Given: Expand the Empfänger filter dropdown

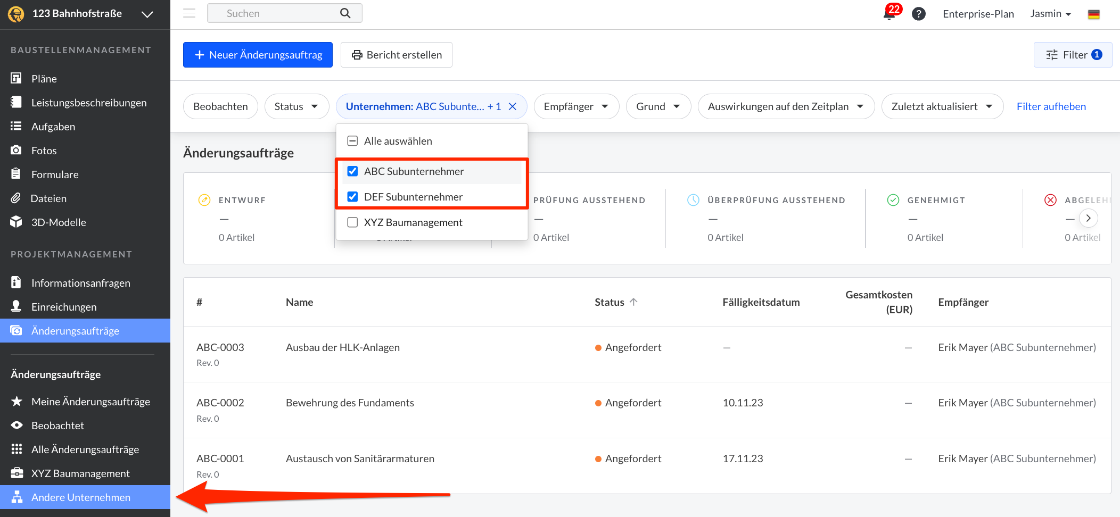Looking at the screenshot, I should coord(576,106).
